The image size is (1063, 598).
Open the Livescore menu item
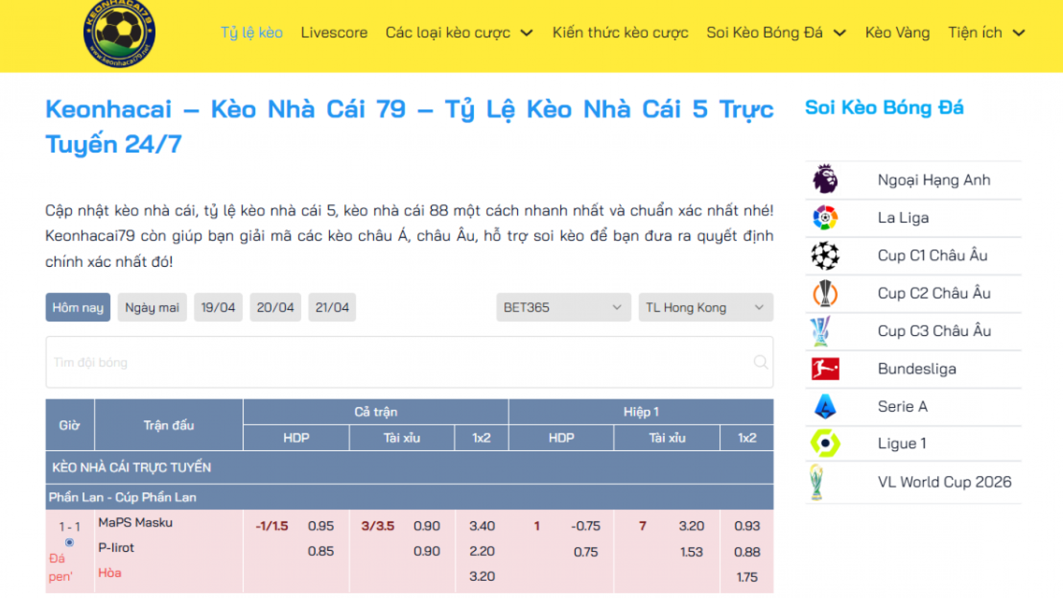334,33
